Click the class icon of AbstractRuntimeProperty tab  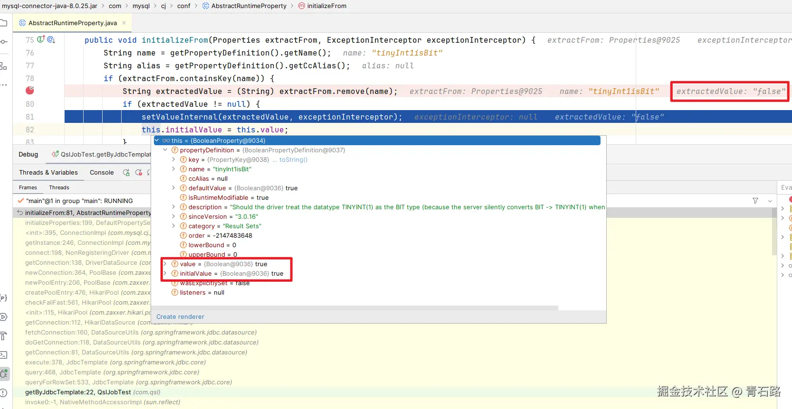tap(22, 23)
